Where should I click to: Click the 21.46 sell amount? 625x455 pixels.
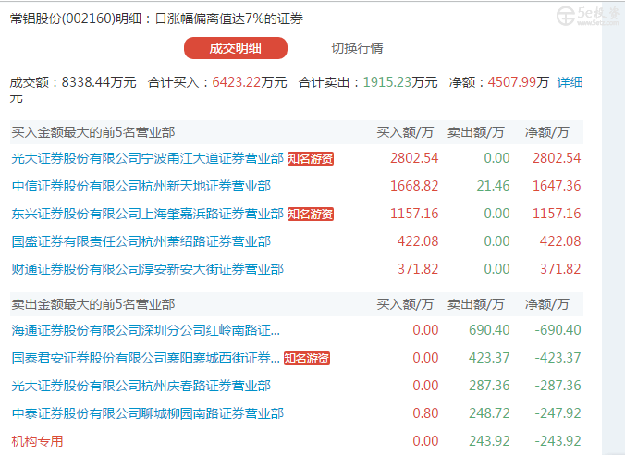coord(493,186)
